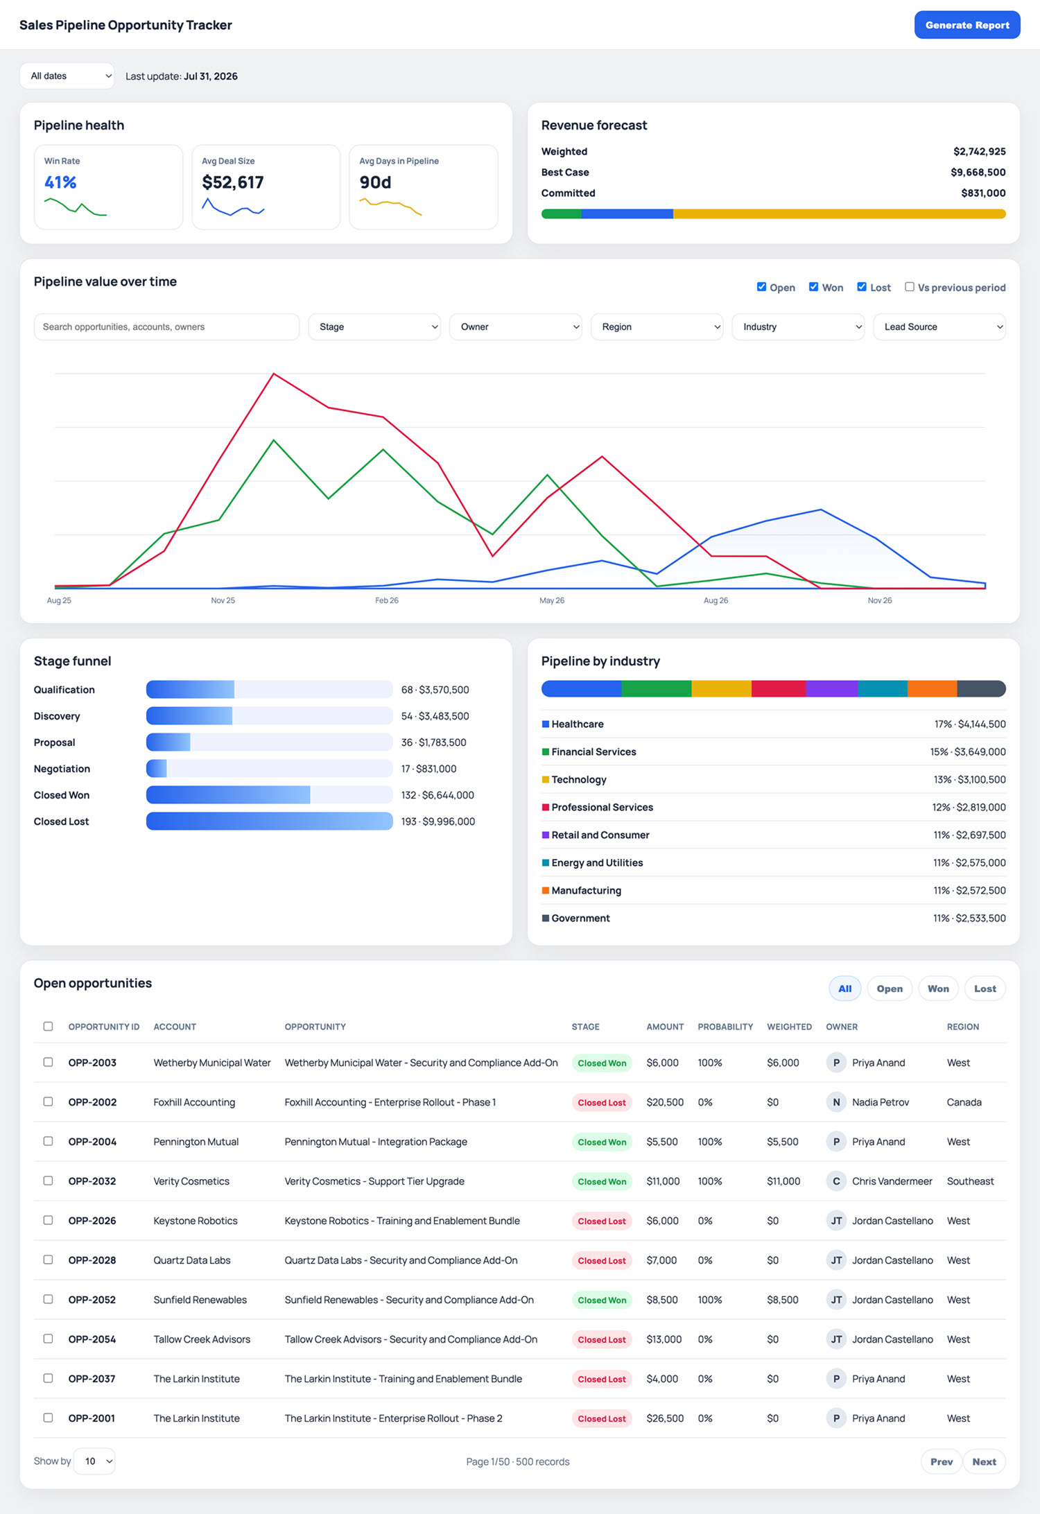This screenshot has width=1040, height=1514.
Task: Click Chris Vandermeer's C avatar icon
Action: click(x=836, y=1181)
